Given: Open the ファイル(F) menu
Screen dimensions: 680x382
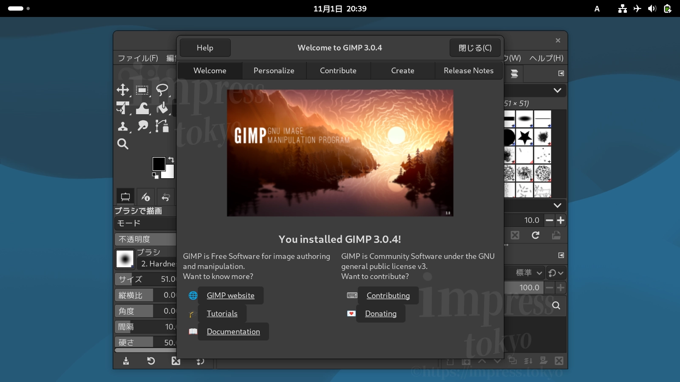Looking at the screenshot, I should 138,58.
